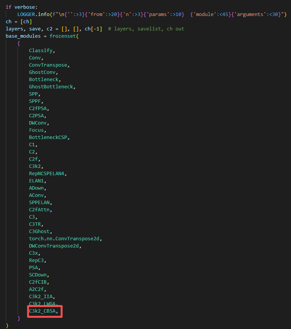Place cursor on RepNCSPELAN4
The image size is (291, 329).
point(48,173)
